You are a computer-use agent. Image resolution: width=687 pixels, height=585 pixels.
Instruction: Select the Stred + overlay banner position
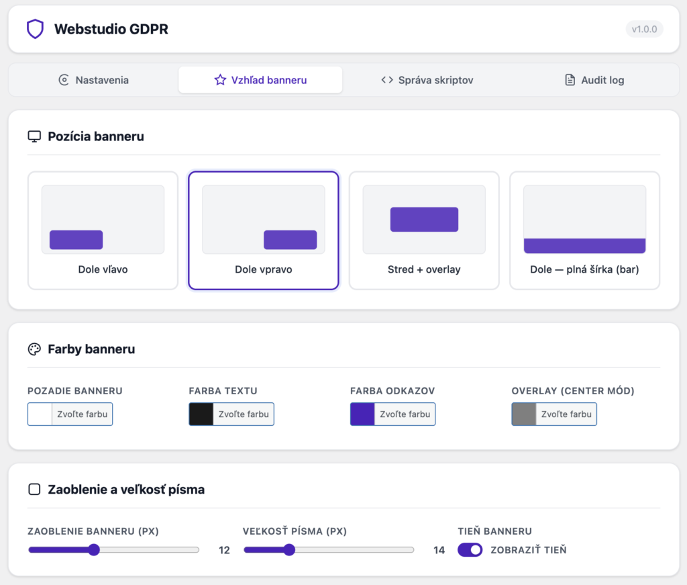pos(424,230)
